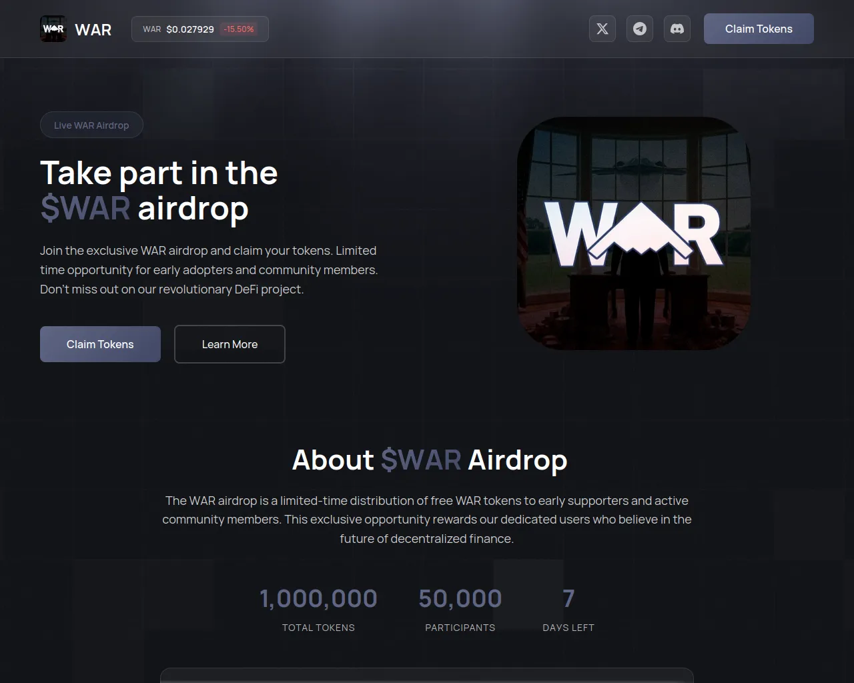
Task: Open the X (Twitter) social link
Action: pyautogui.click(x=602, y=29)
